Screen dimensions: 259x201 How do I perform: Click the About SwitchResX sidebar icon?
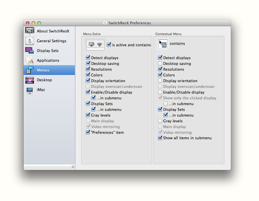29,31
